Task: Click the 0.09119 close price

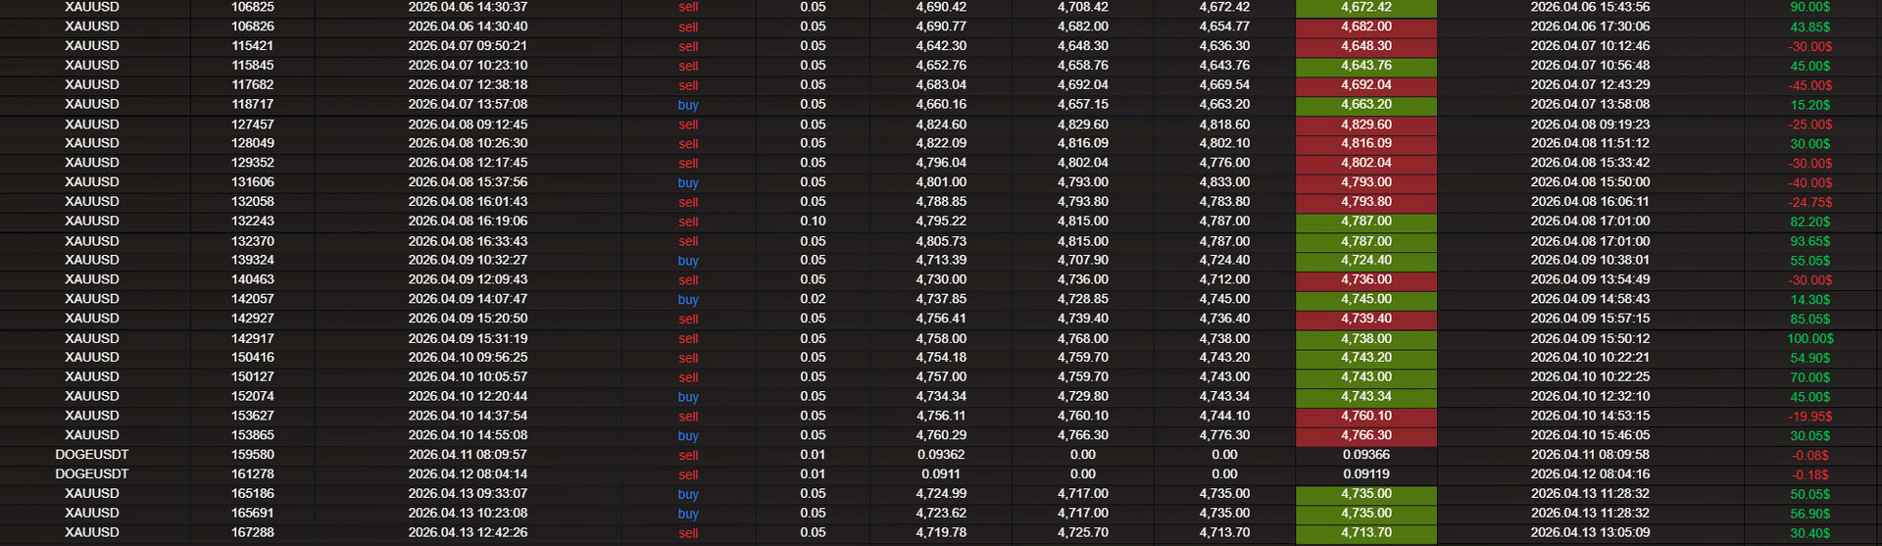Action: point(1366,474)
